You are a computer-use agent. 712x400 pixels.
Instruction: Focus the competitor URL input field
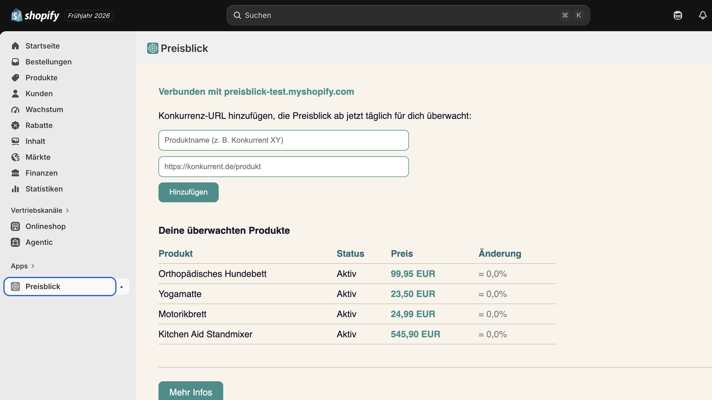click(x=283, y=167)
